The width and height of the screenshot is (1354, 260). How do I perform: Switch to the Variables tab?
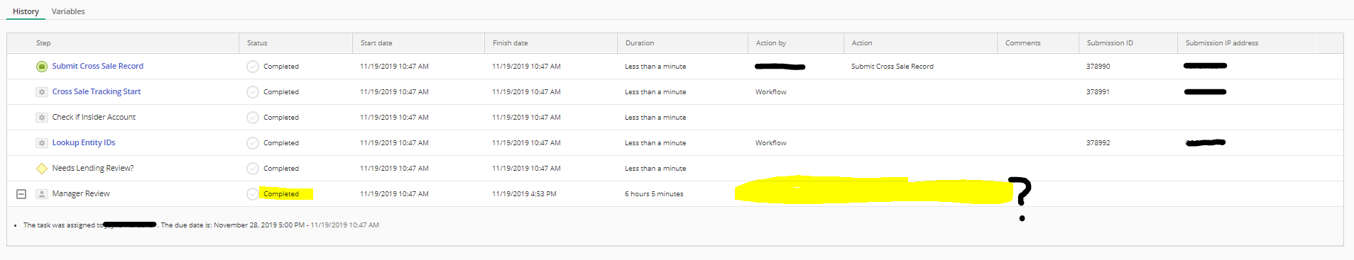pyautogui.click(x=68, y=11)
